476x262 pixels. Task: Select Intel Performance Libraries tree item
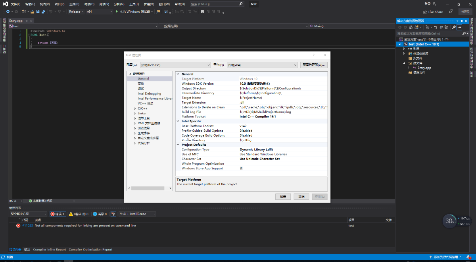tap(155, 99)
